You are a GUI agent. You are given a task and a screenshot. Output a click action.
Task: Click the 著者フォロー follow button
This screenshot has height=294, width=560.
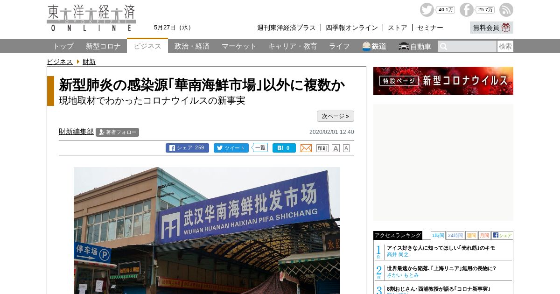[118, 132]
